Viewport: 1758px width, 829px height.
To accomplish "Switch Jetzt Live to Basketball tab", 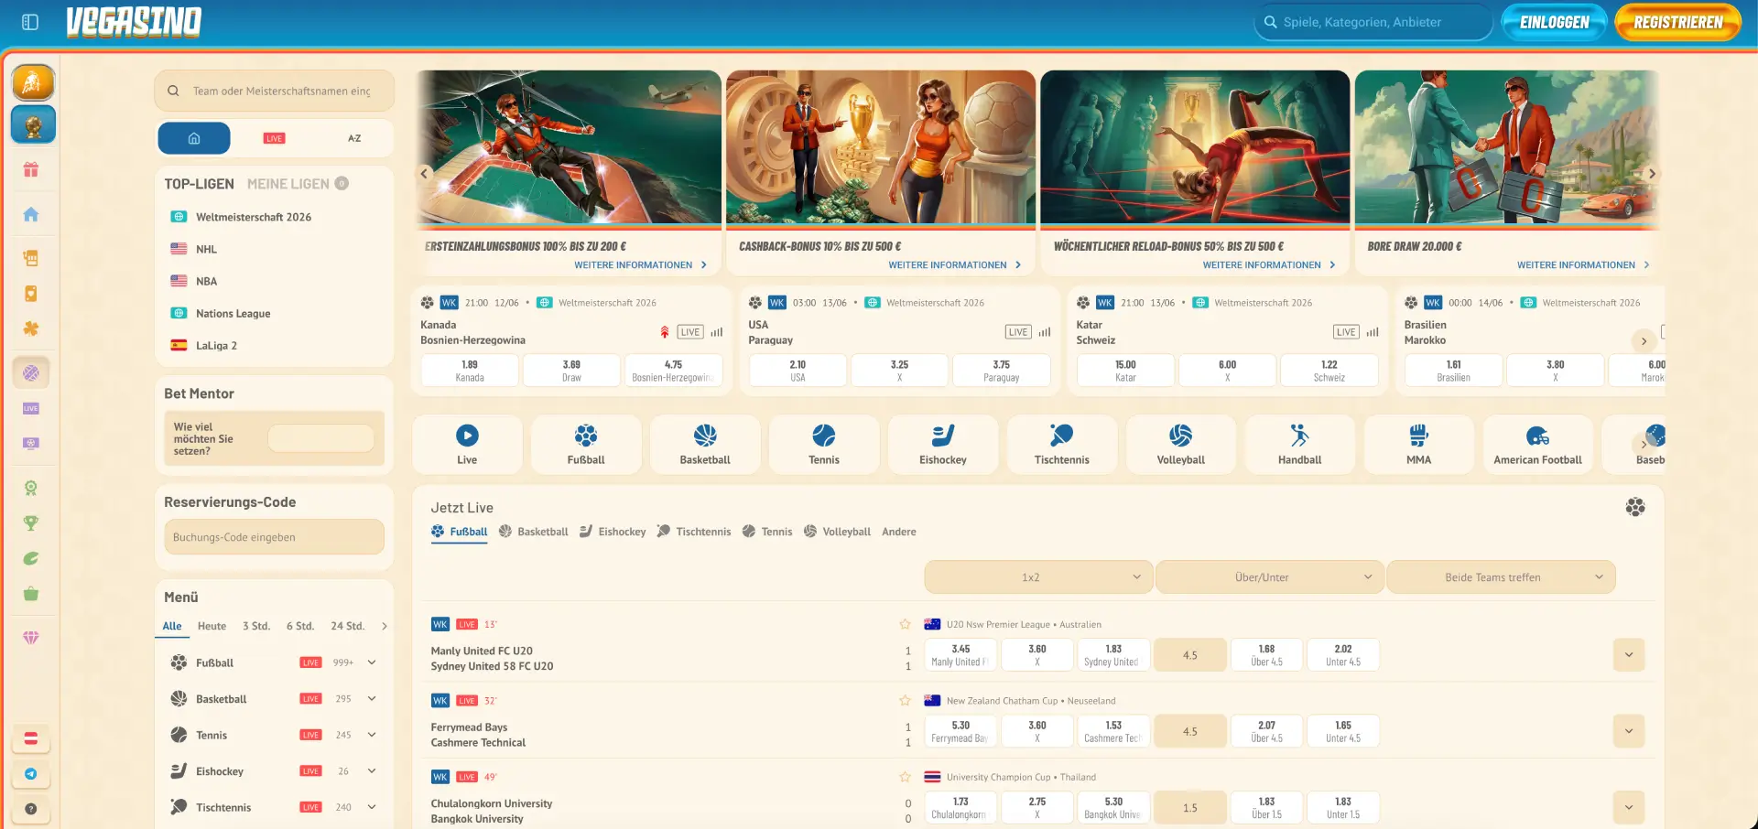I will pyautogui.click(x=533, y=532).
